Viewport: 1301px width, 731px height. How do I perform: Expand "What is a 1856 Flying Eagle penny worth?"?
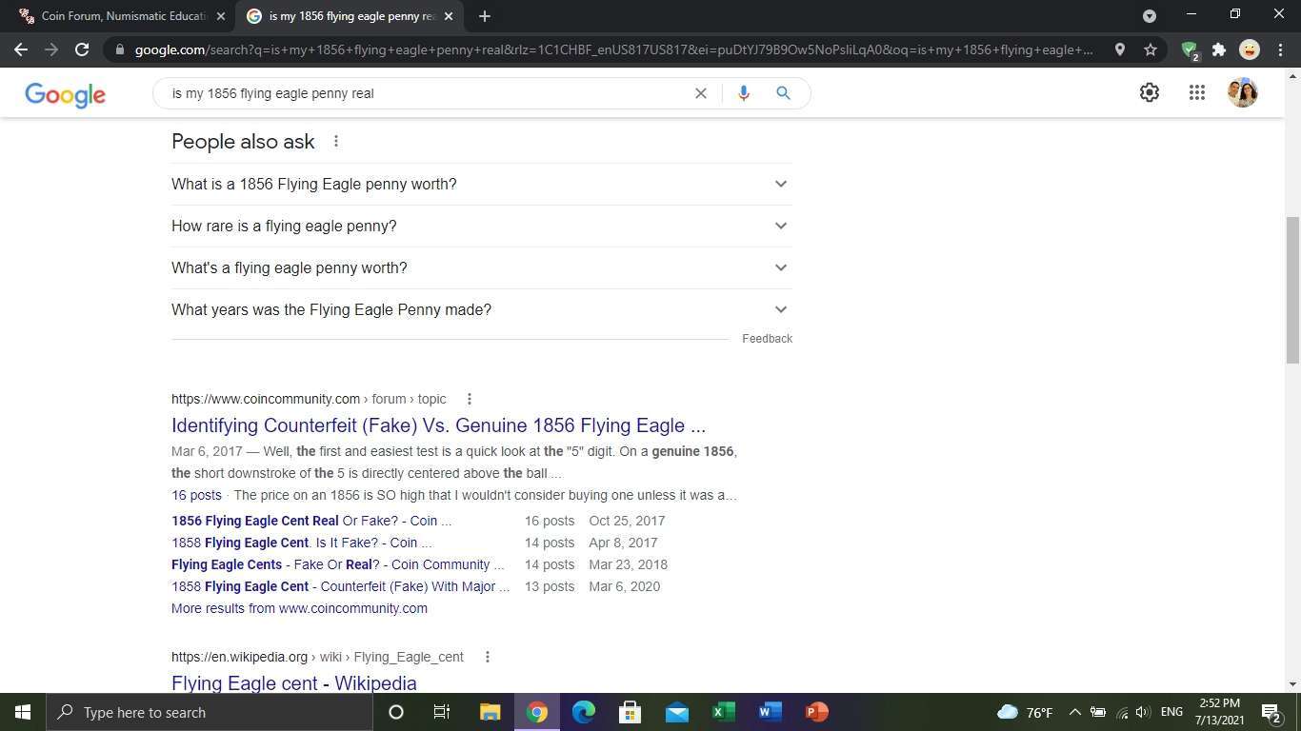481,184
